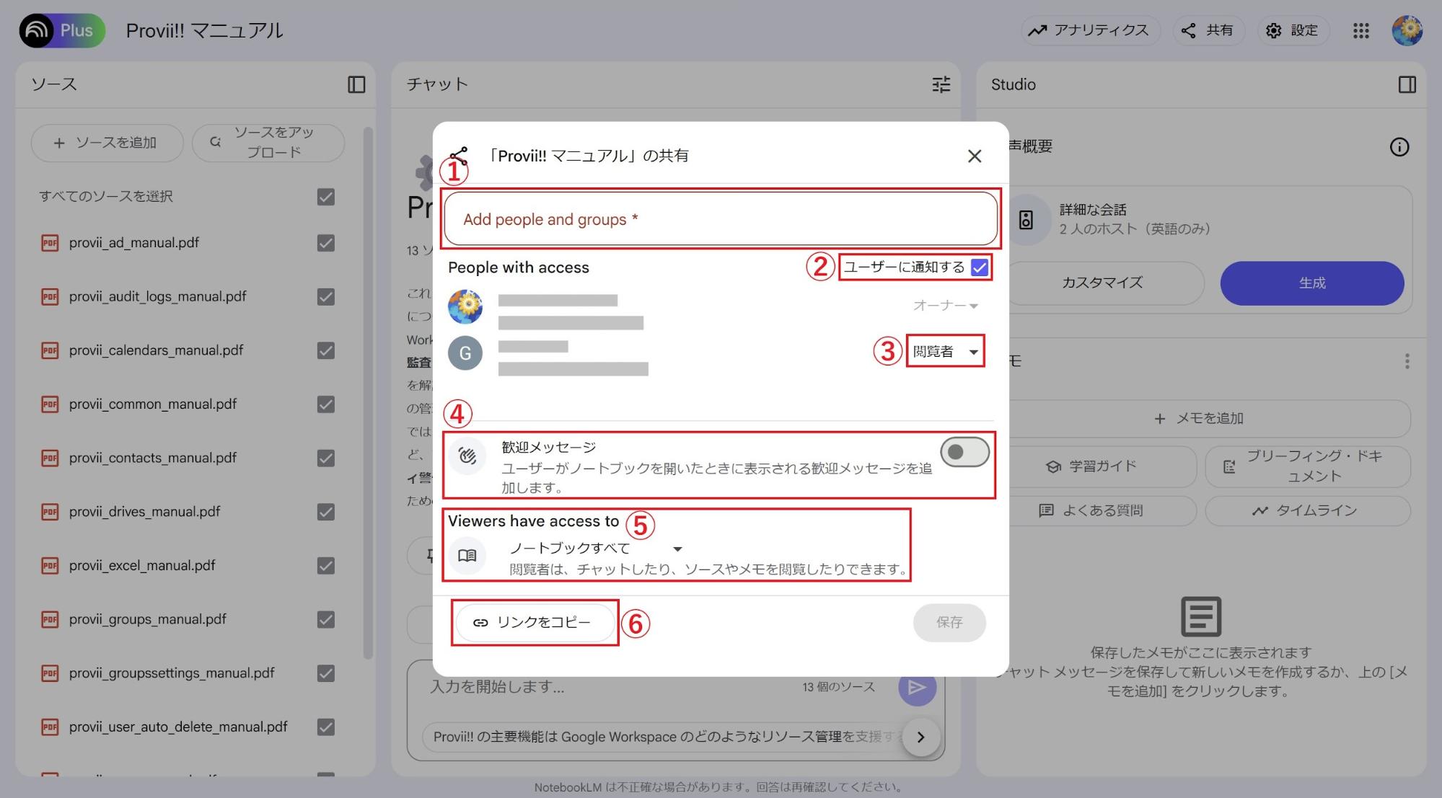Uncheck provii_drives_manual.pdf source
1442x798 pixels.
(325, 512)
